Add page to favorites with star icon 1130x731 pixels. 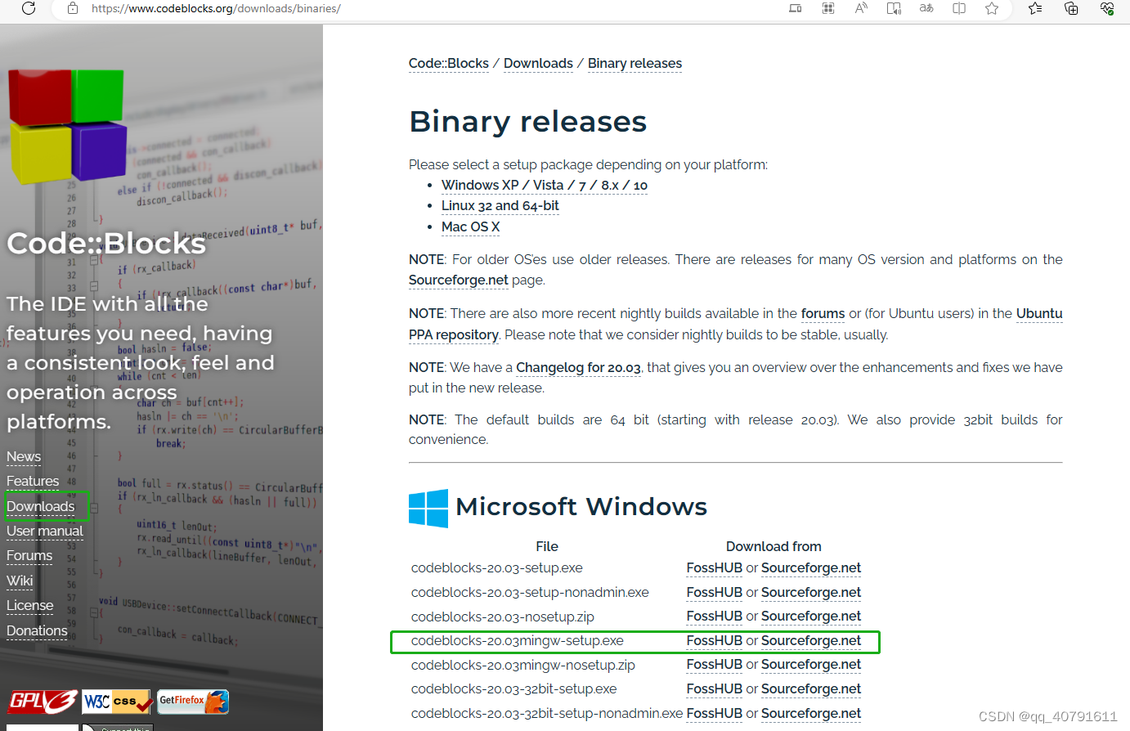tap(992, 8)
